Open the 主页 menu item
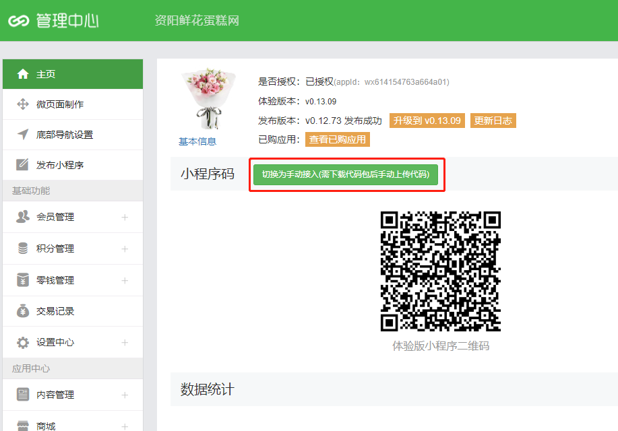Viewport: 618px width, 431px height. coord(73,74)
